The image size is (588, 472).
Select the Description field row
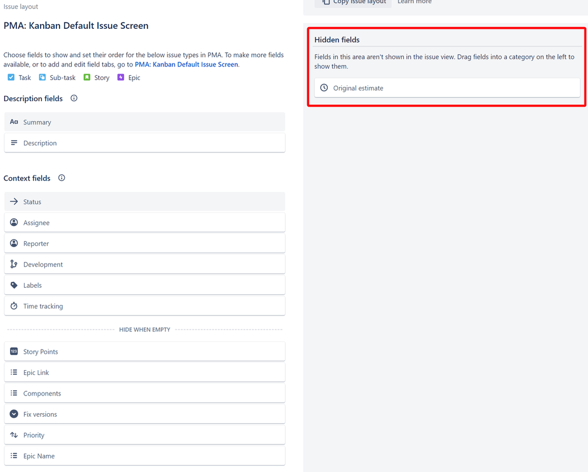(145, 143)
